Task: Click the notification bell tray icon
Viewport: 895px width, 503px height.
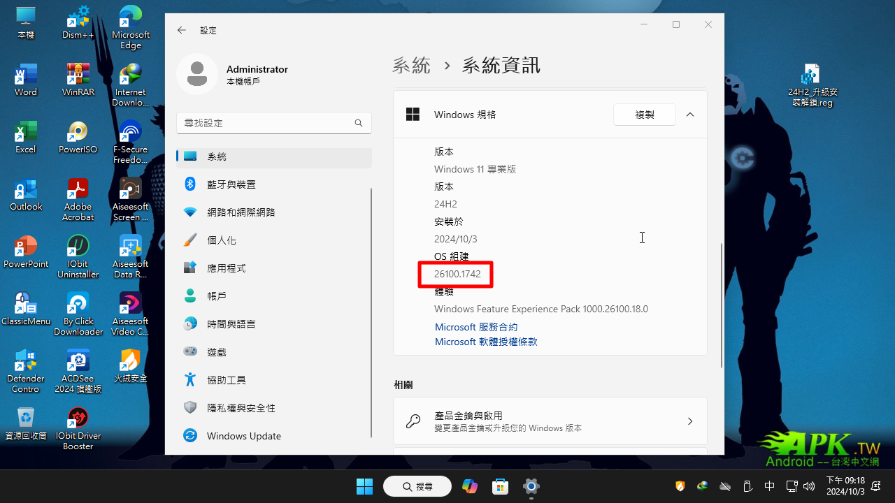Action: (876, 486)
